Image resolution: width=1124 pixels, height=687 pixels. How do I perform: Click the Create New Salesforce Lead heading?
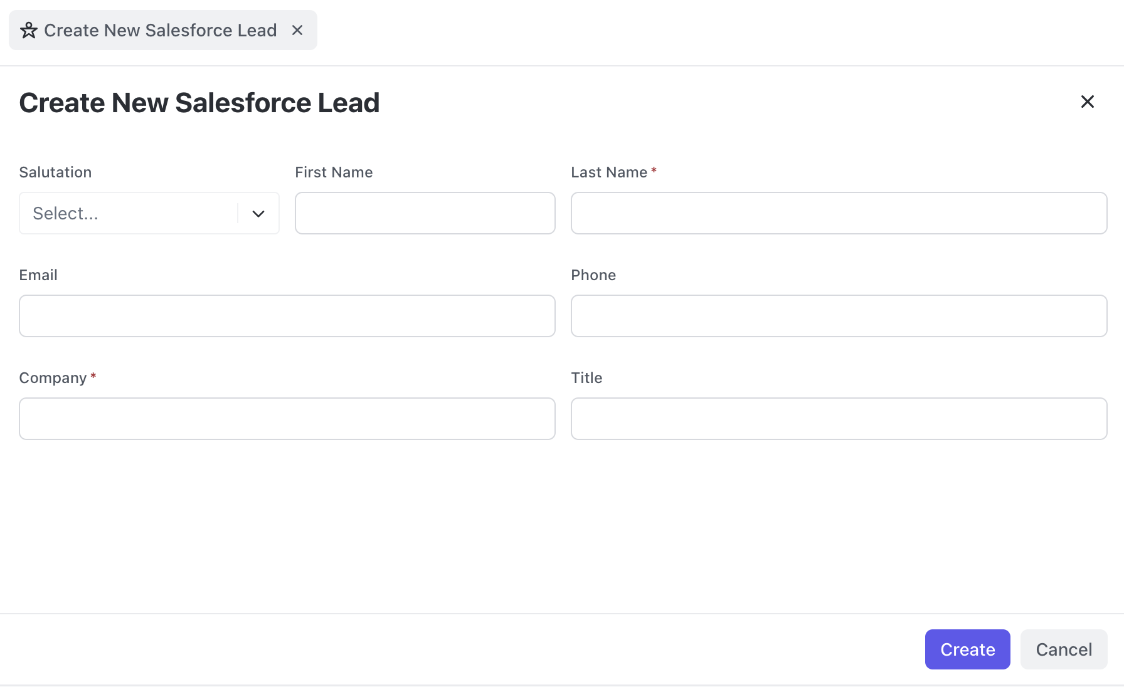[199, 103]
